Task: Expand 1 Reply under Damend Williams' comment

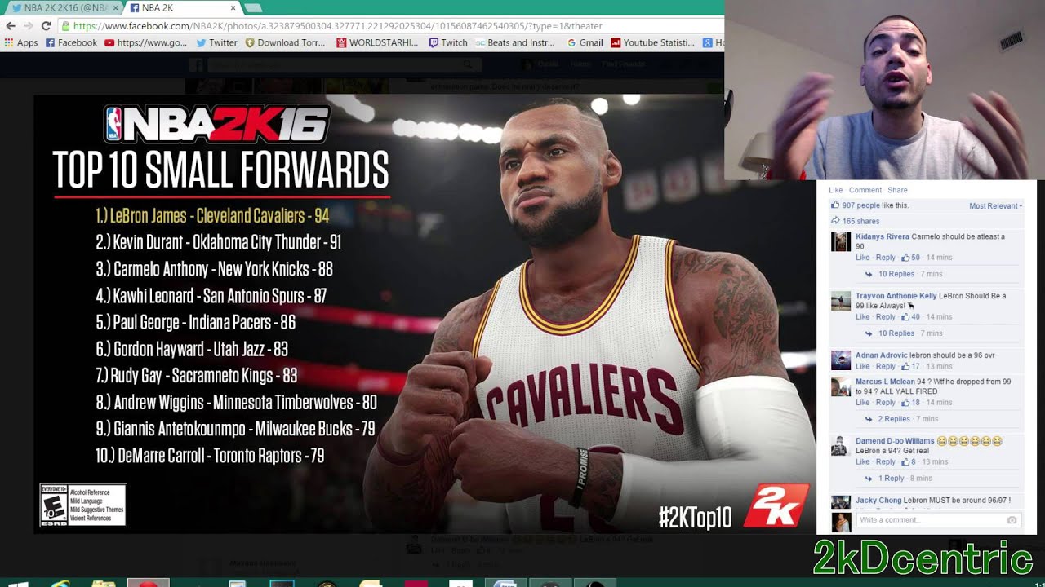Action: [891, 479]
